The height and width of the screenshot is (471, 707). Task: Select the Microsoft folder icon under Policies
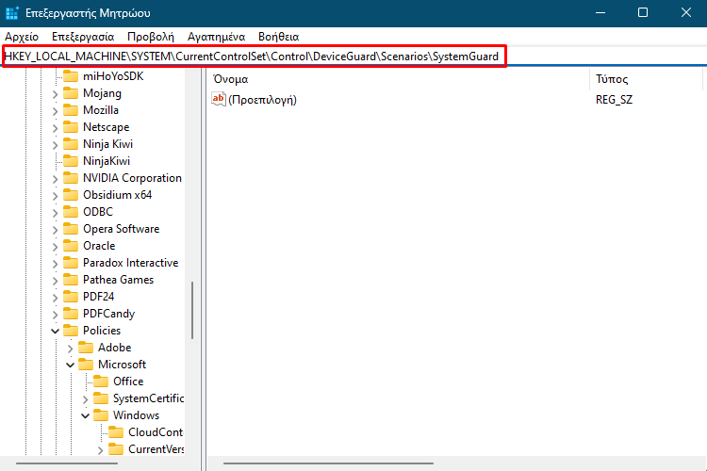pos(86,365)
